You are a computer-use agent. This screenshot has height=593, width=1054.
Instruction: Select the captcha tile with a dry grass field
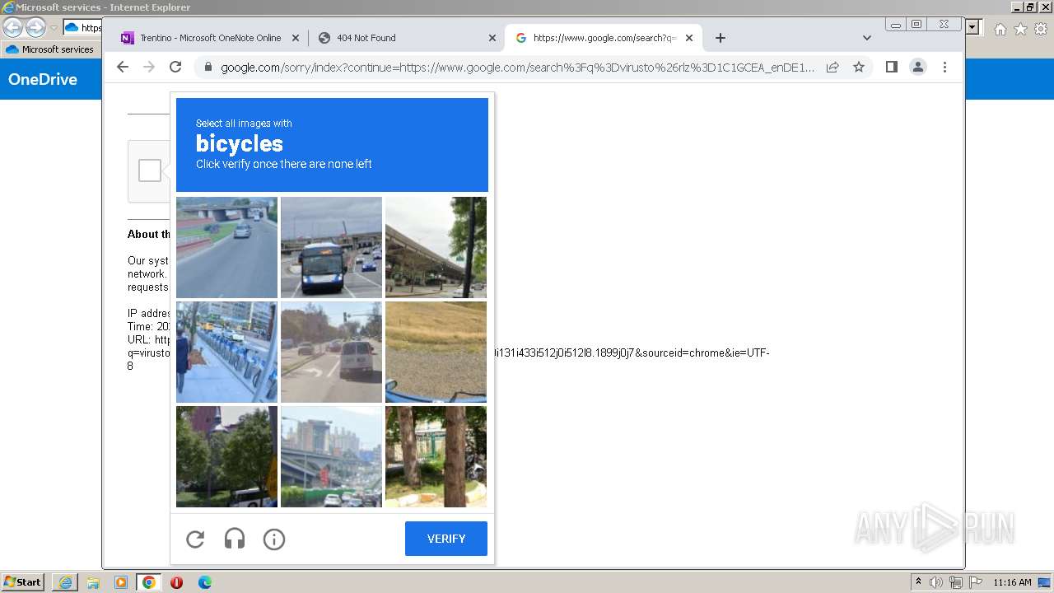[436, 352]
